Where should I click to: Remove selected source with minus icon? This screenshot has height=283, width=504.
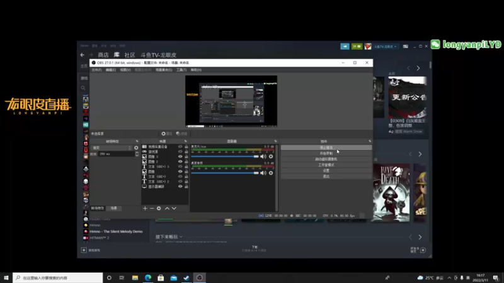click(x=152, y=209)
